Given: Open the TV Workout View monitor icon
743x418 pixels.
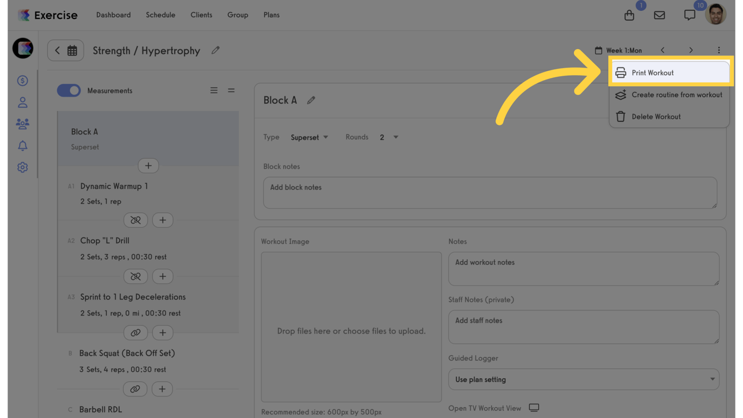Looking at the screenshot, I should click(x=534, y=408).
